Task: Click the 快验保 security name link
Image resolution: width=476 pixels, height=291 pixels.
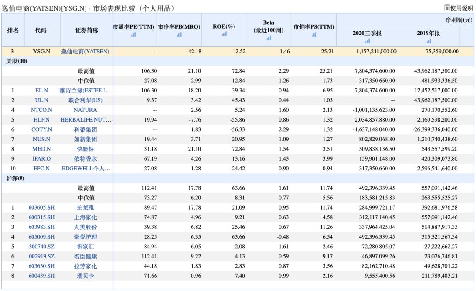Action: (x=86, y=149)
